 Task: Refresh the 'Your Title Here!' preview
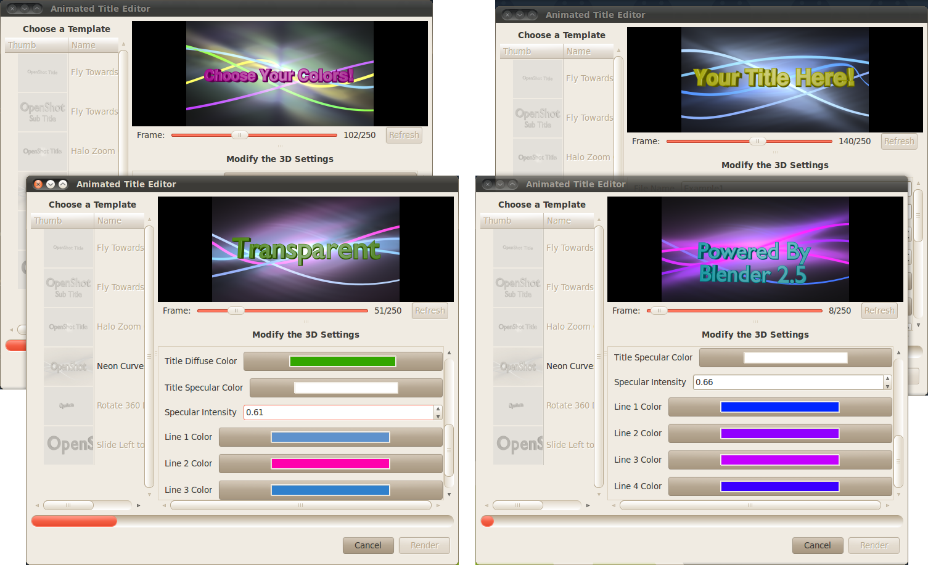point(898,141)
